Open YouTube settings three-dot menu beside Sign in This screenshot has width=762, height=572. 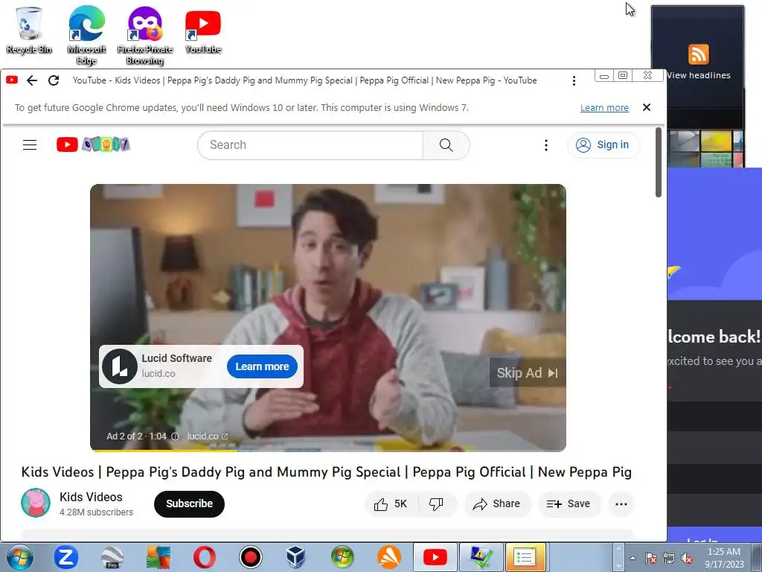545,145
